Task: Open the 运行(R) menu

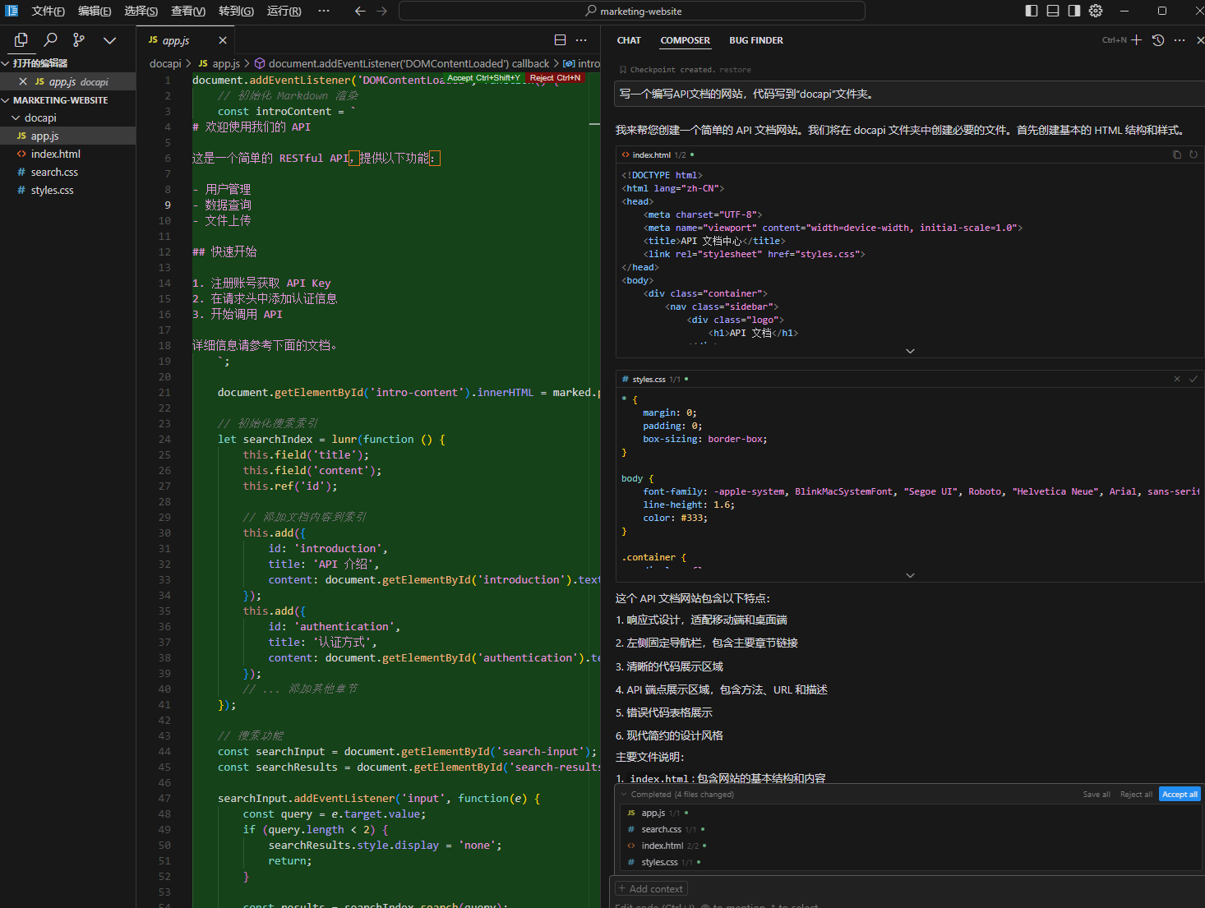Action: 284,11
